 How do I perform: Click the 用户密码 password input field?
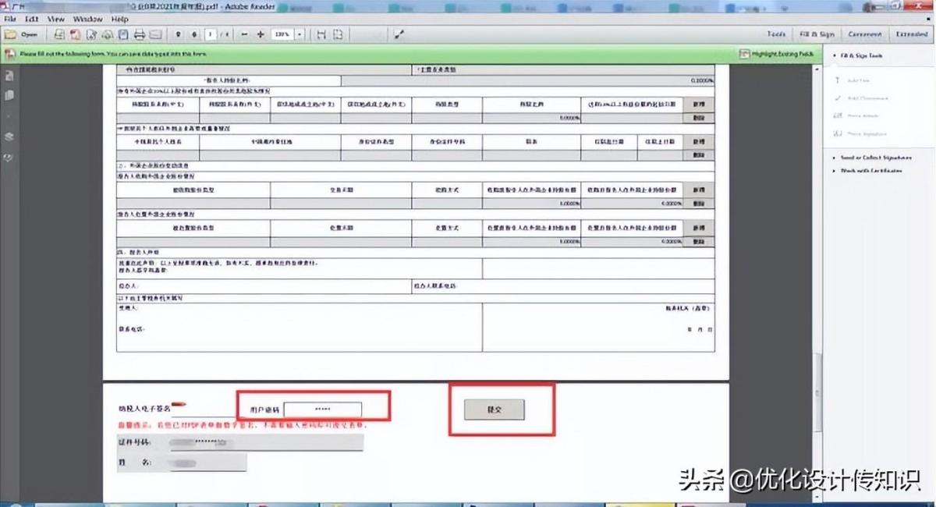click(x=322, y=409)
